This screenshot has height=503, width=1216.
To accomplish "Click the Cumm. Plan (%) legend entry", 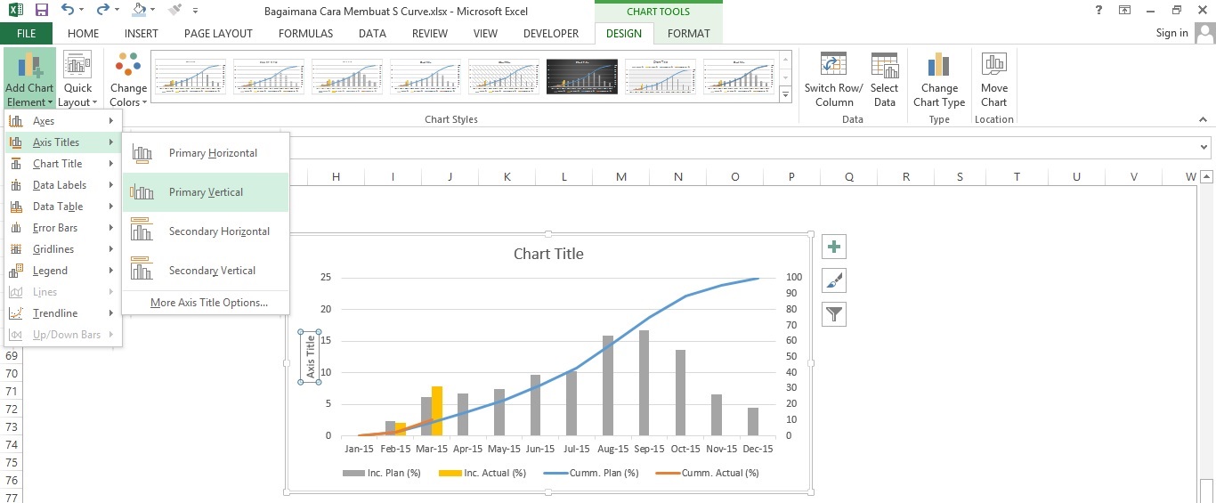I will (x=589, y=473).
